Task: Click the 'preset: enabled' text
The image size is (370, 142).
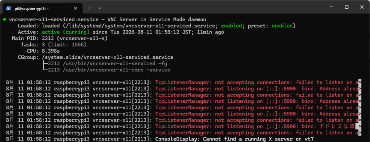Action: 270,26
